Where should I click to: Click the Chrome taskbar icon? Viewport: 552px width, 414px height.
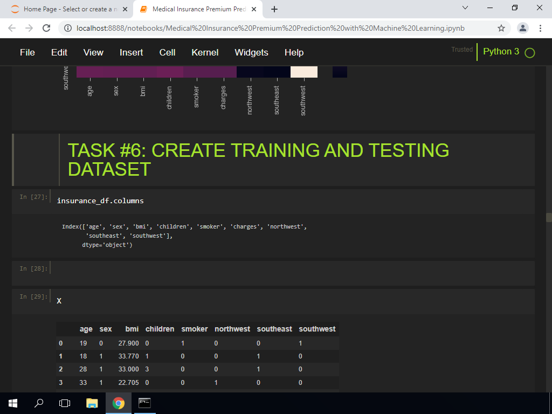[x=119, y=403]
